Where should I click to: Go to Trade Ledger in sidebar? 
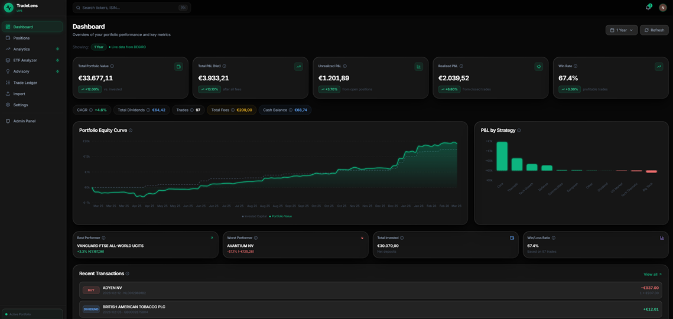tap(25, 83)
